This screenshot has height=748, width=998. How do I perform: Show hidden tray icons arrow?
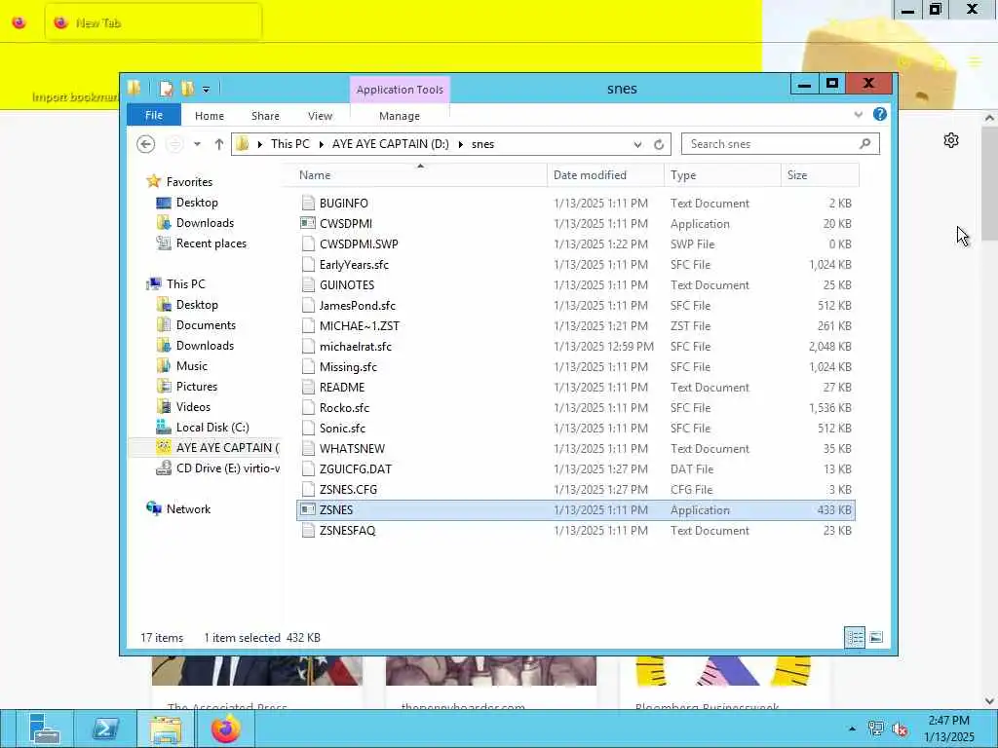(x=852, y=729)
